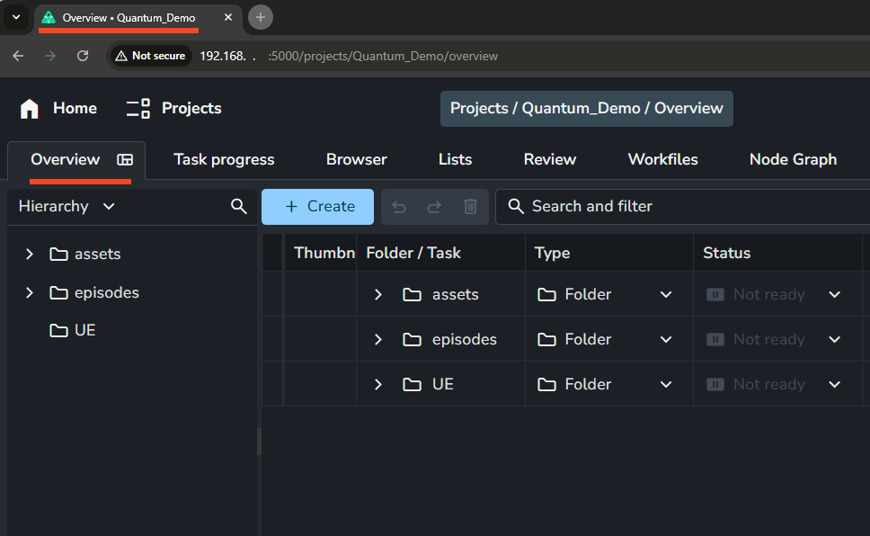Image resolution: width=870 pixels, height=536 pixels.
Task: Expand UE row in the table
Action: pyautogui.click(x=377, y=384)
